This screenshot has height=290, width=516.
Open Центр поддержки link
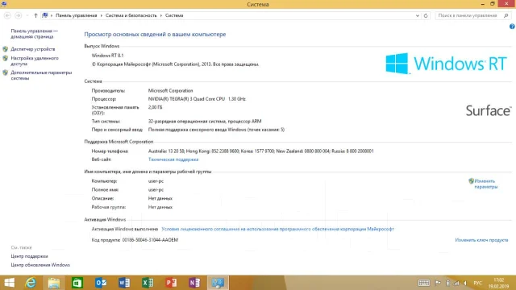(x=29, y=256)
